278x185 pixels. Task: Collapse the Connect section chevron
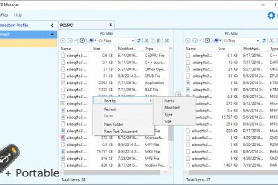tap(52, 34)
